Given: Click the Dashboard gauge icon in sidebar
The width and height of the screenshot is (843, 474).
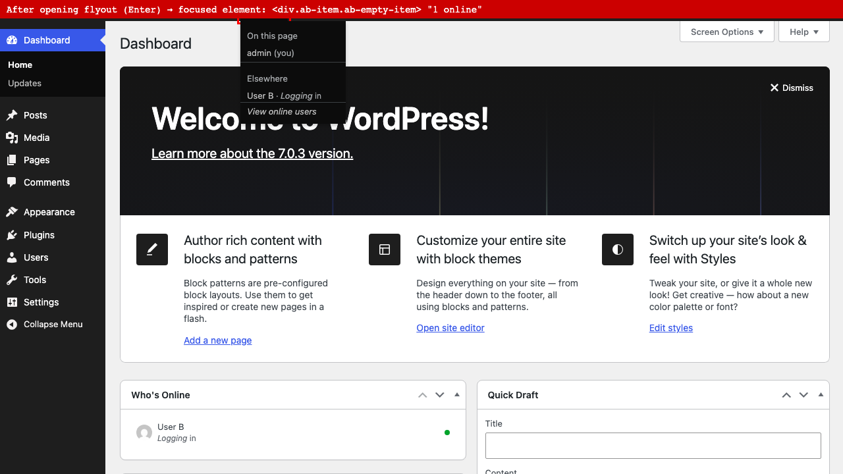Looking at the screenshot, I should (12, 40).
